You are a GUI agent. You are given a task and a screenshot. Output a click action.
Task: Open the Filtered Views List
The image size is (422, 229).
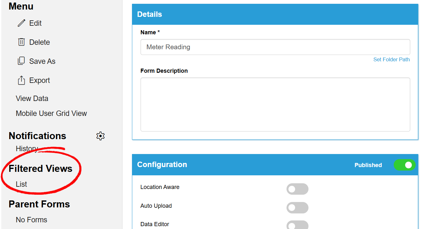tap(21, 184)
